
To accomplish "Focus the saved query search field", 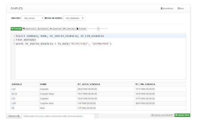I will [58, 116].
